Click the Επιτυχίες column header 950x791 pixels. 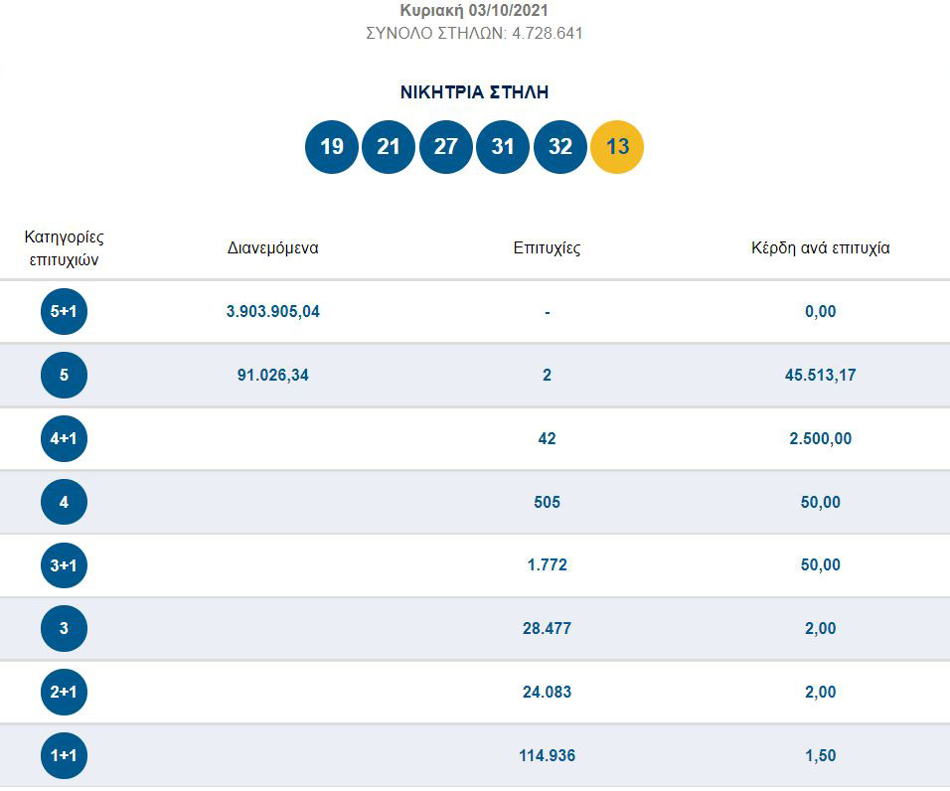(547, 247)
